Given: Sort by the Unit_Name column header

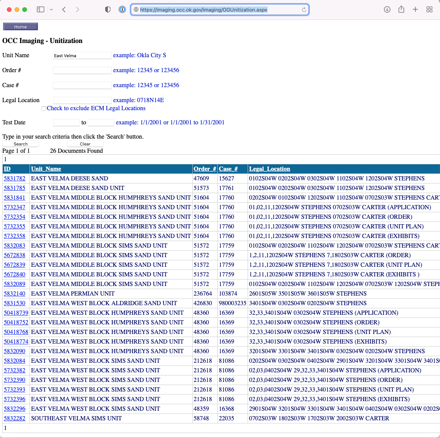Looking at the screenshot, I should [x=46, y=169].
